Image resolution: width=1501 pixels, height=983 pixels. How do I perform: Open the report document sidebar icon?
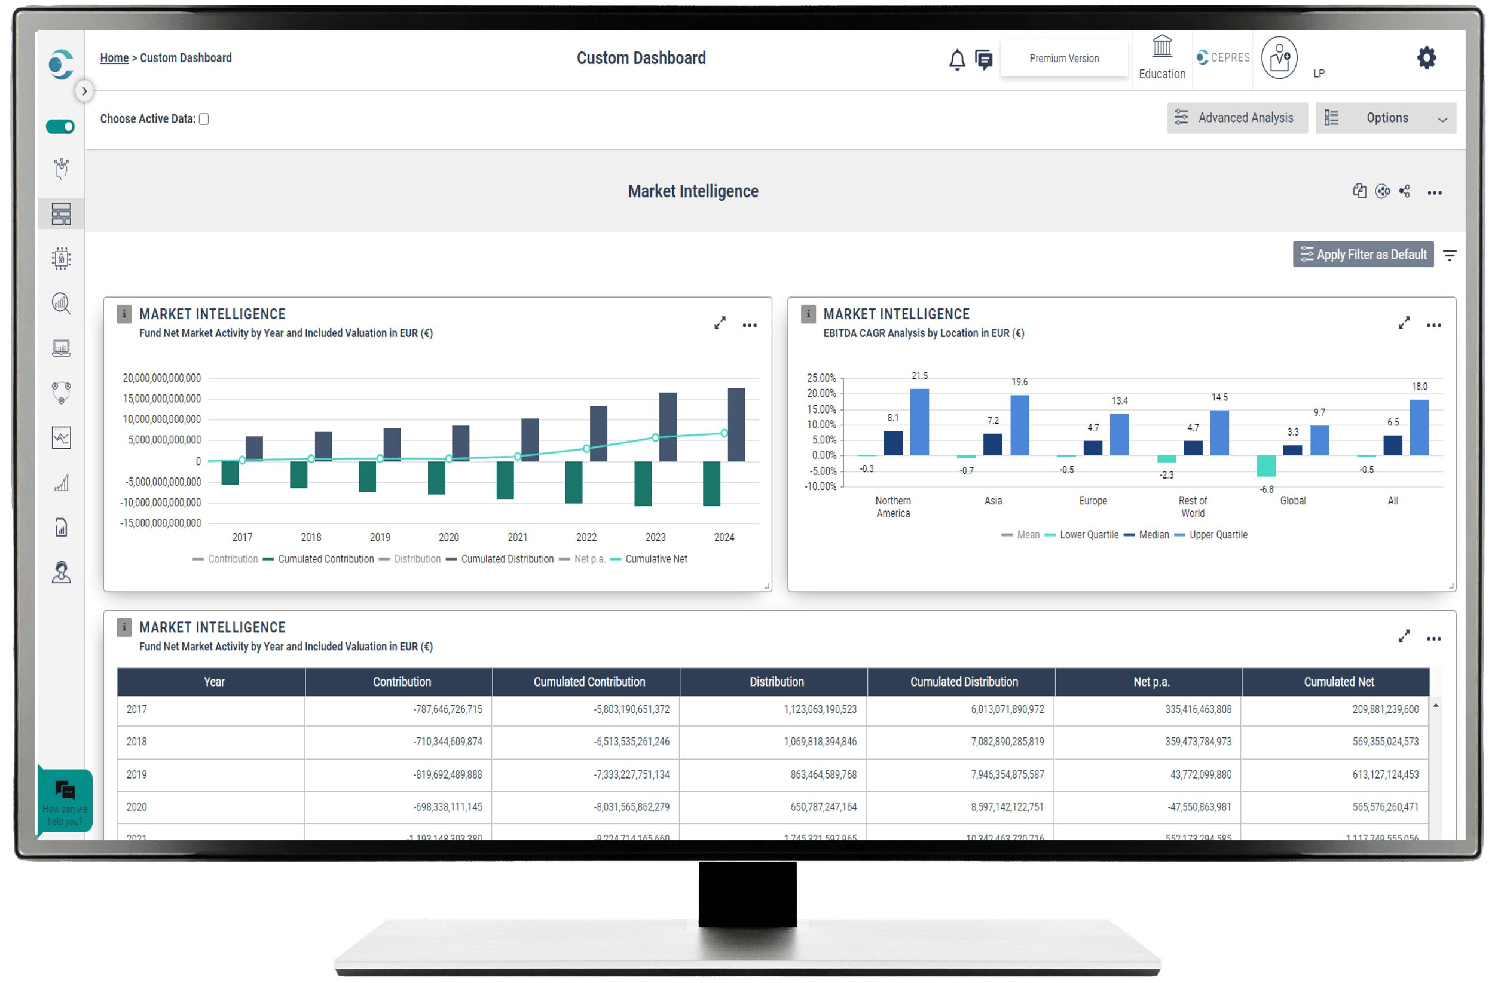tap(61, 527)
